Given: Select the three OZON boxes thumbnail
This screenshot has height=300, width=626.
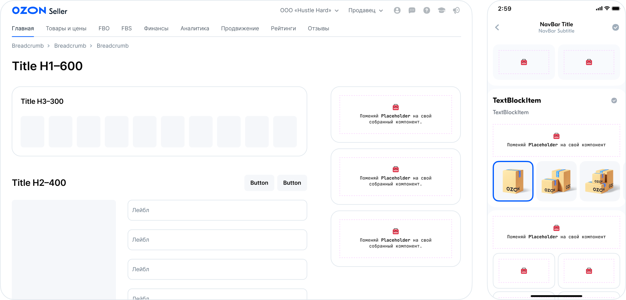Looking at the screenshot, I should tap(600, 181).
